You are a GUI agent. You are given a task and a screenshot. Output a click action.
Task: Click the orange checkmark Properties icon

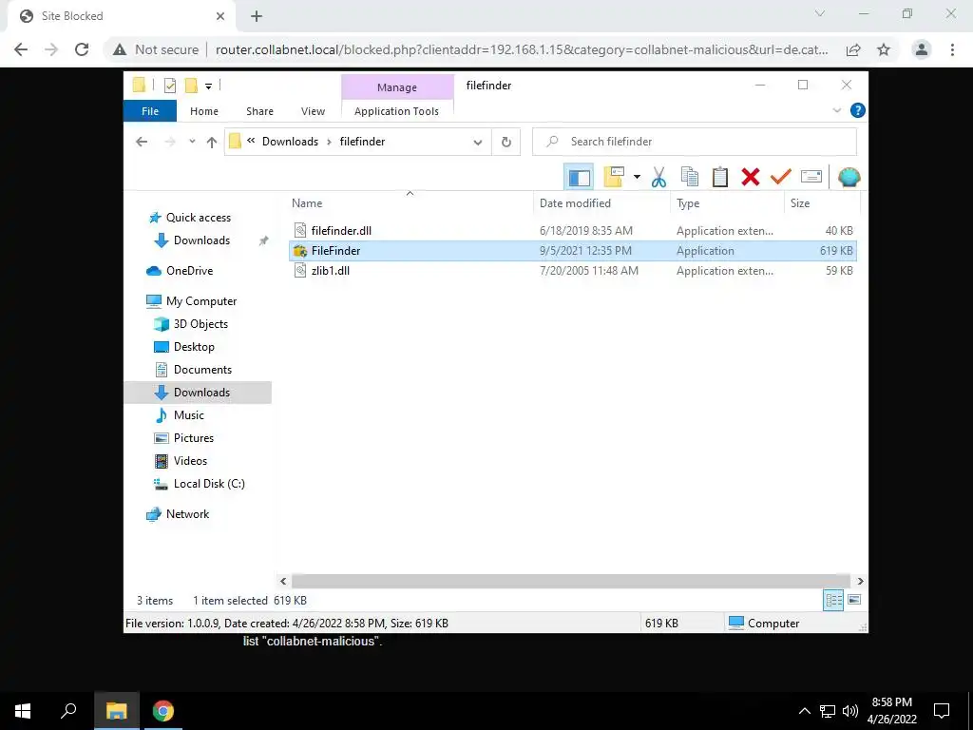pyautogui.click(x=781, y=177)
